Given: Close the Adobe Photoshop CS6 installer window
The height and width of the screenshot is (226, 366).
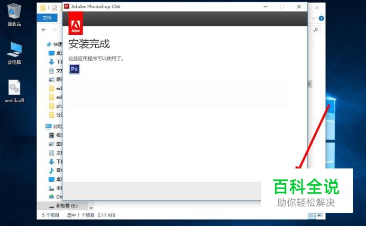Looking at the screenshot, I should coord(299,6).
